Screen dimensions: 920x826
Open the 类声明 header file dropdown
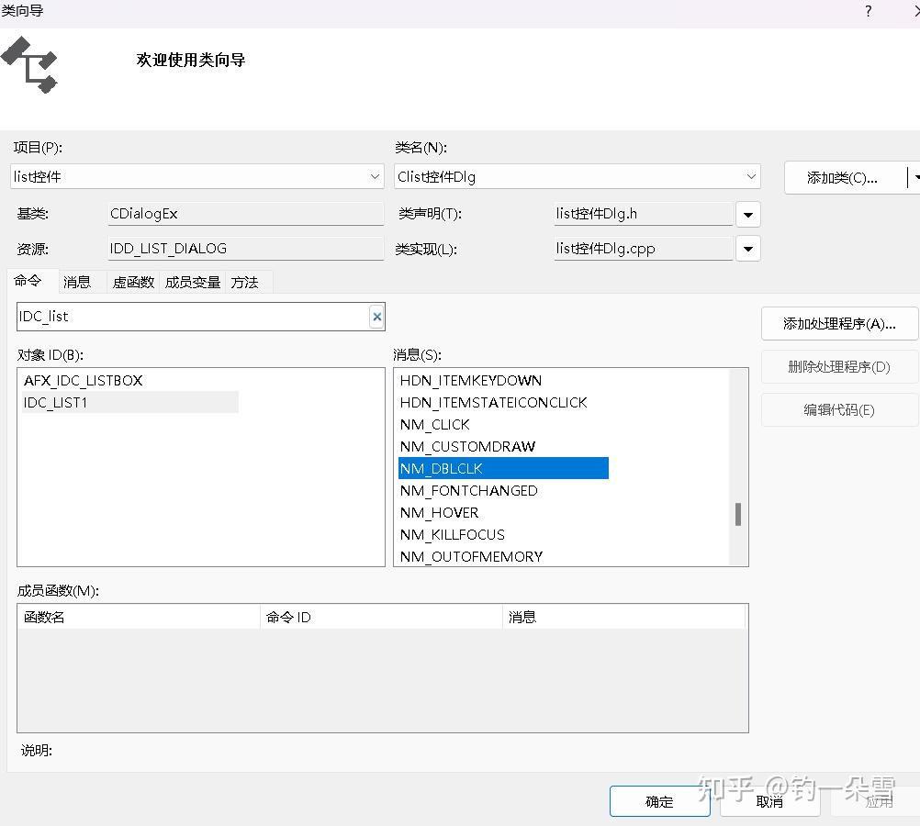click(748, 214)
